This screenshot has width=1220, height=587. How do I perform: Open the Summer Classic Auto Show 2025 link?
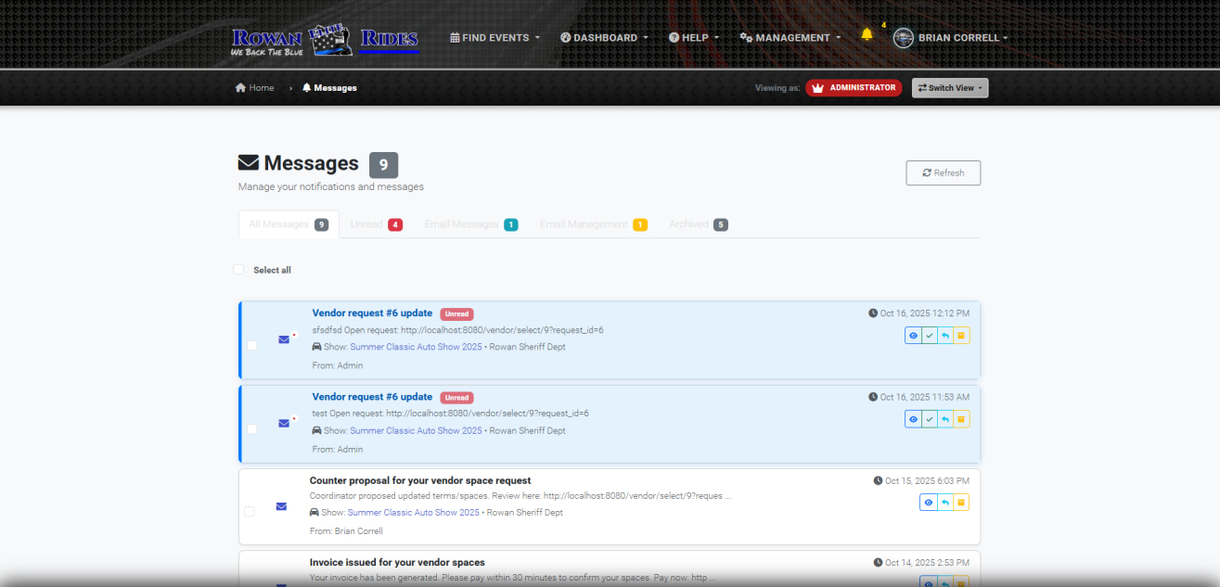(416, 347)
